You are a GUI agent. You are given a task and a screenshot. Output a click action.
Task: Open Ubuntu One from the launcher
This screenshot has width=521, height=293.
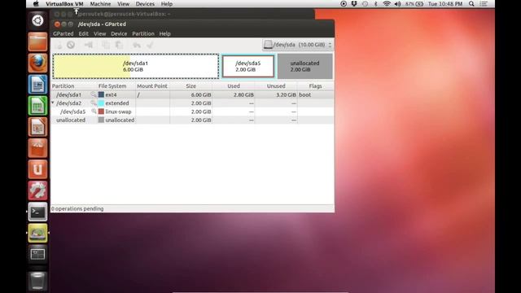[x=37, y=169]
